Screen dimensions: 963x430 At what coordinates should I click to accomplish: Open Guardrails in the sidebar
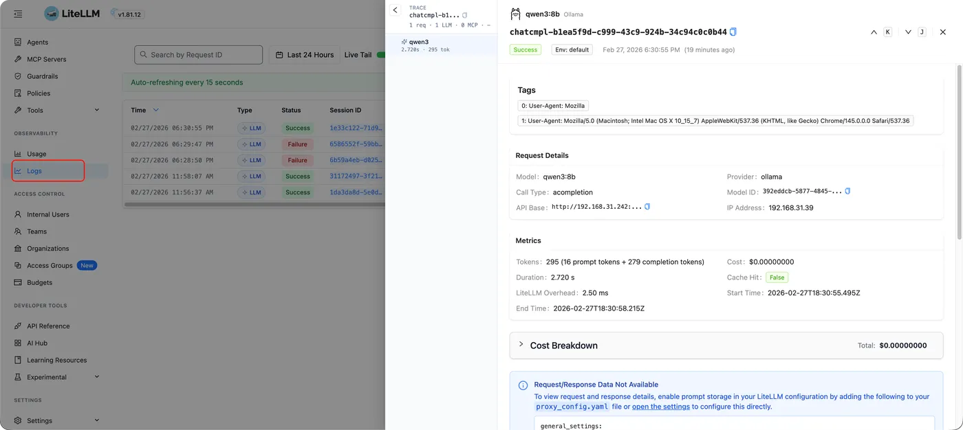coord(42,76)
